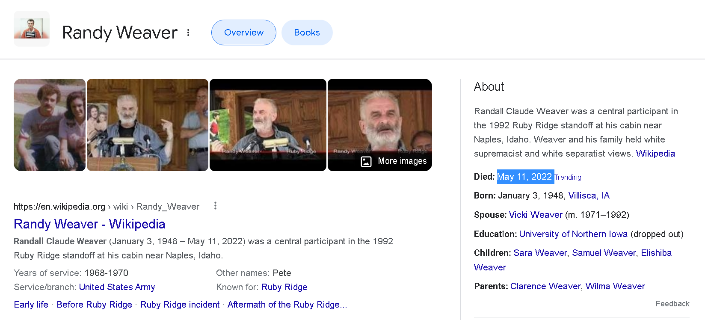705x320 pixels.
Task: Select the Overview tab
Action: (244, 33)
